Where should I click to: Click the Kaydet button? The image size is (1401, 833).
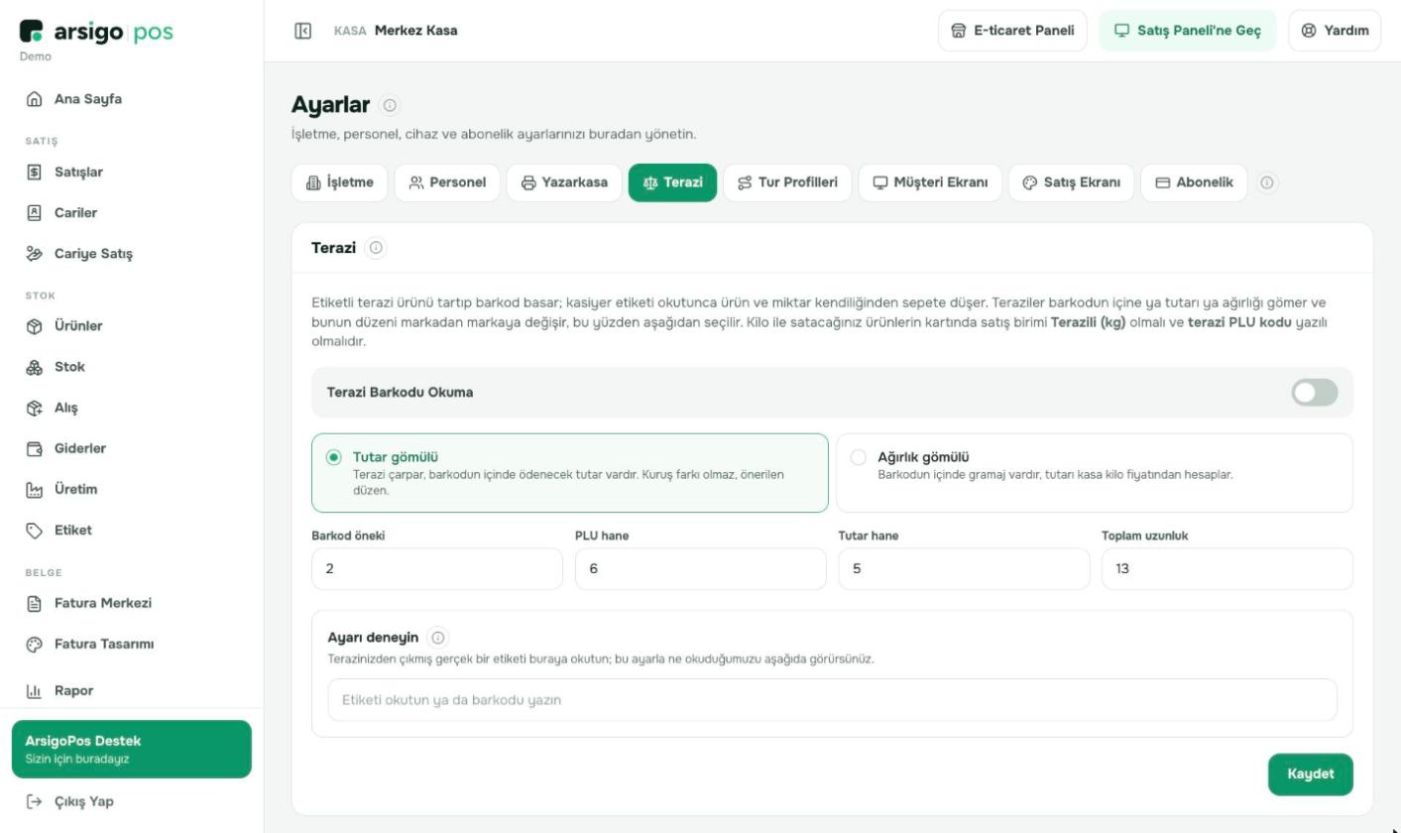click(1310, 774)
